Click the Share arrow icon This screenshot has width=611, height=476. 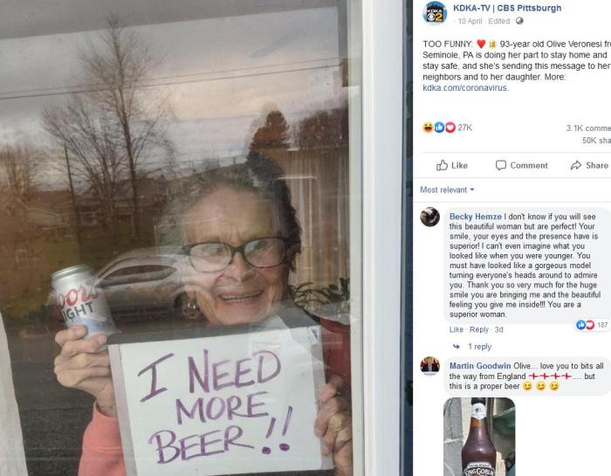pos(576,165)
